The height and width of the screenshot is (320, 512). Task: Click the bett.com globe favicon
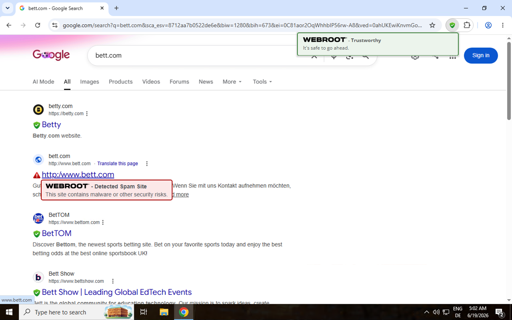click(38, 160)
